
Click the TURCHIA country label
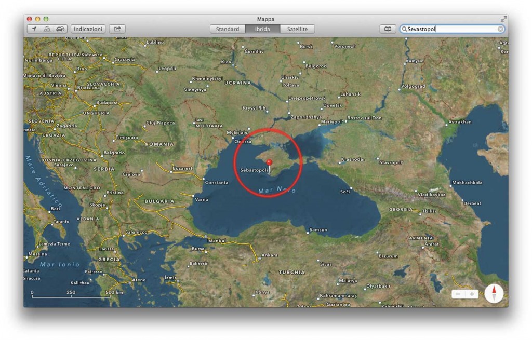tap(292, 272)
